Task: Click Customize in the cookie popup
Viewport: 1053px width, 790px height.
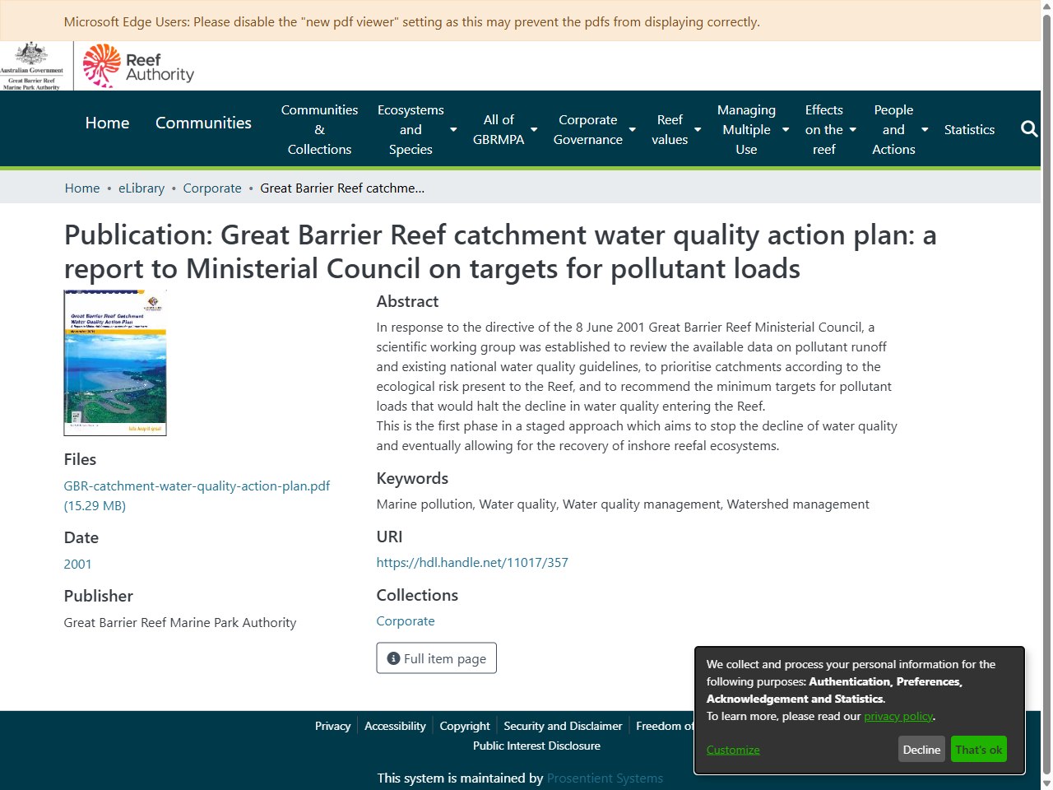Action: pos(733,750)
